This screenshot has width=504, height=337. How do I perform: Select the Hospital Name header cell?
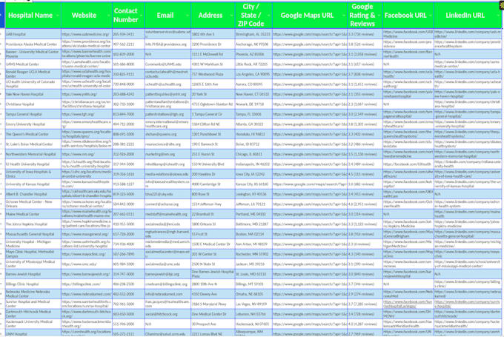tap(33, 15)
